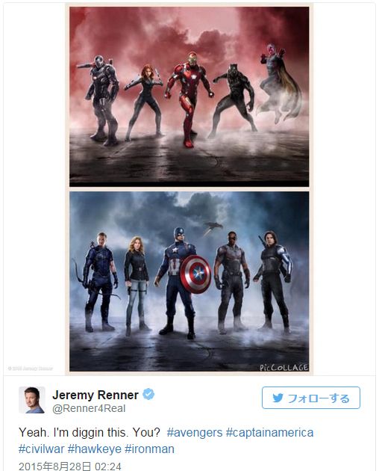Click the blue verified badge beside Jeremy Renner
The height and width of the screenshot is (471, 379).
148,394
